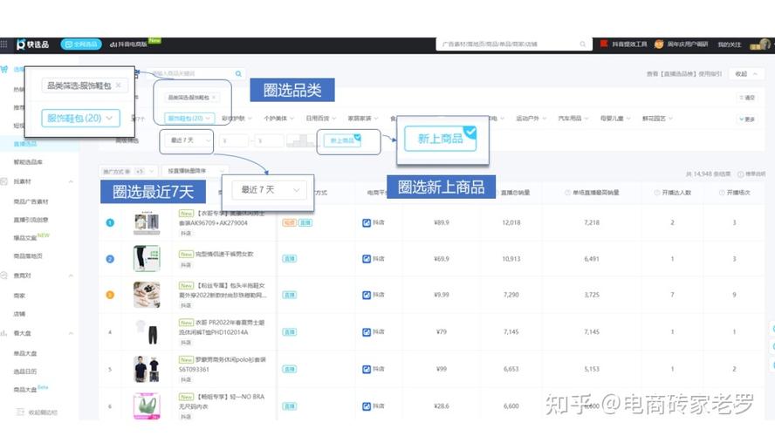775x436 pixels.
Task: Remove the 品类筛选:服饰鞋包 filter tag
Action: pyautogui.click(x=214, y=98)
